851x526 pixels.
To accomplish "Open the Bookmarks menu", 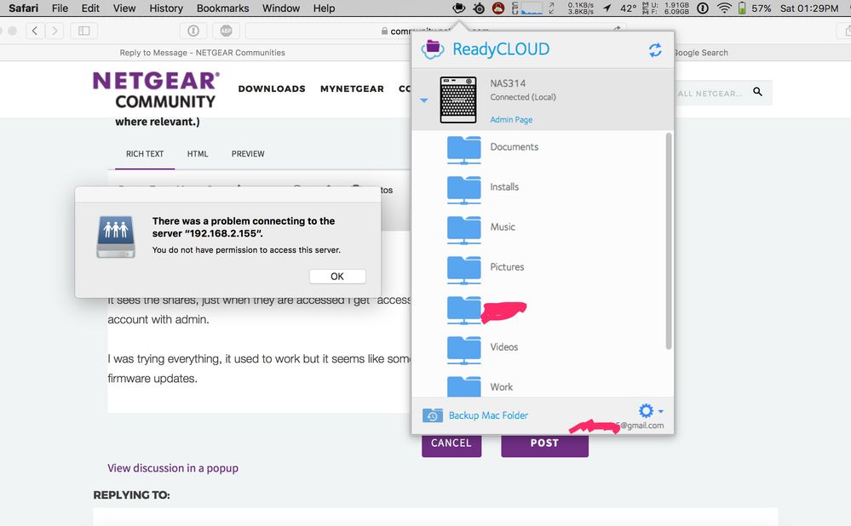I will click(x=222, y=9).
